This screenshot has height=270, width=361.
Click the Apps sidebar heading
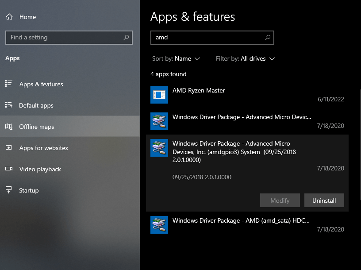[12, 58]
